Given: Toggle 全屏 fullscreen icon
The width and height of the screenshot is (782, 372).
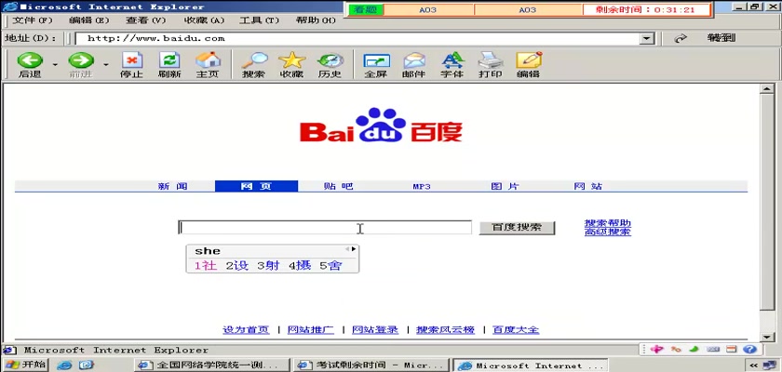Looking at the screenshot, I should pyautogui.click(x=376, y=60).
